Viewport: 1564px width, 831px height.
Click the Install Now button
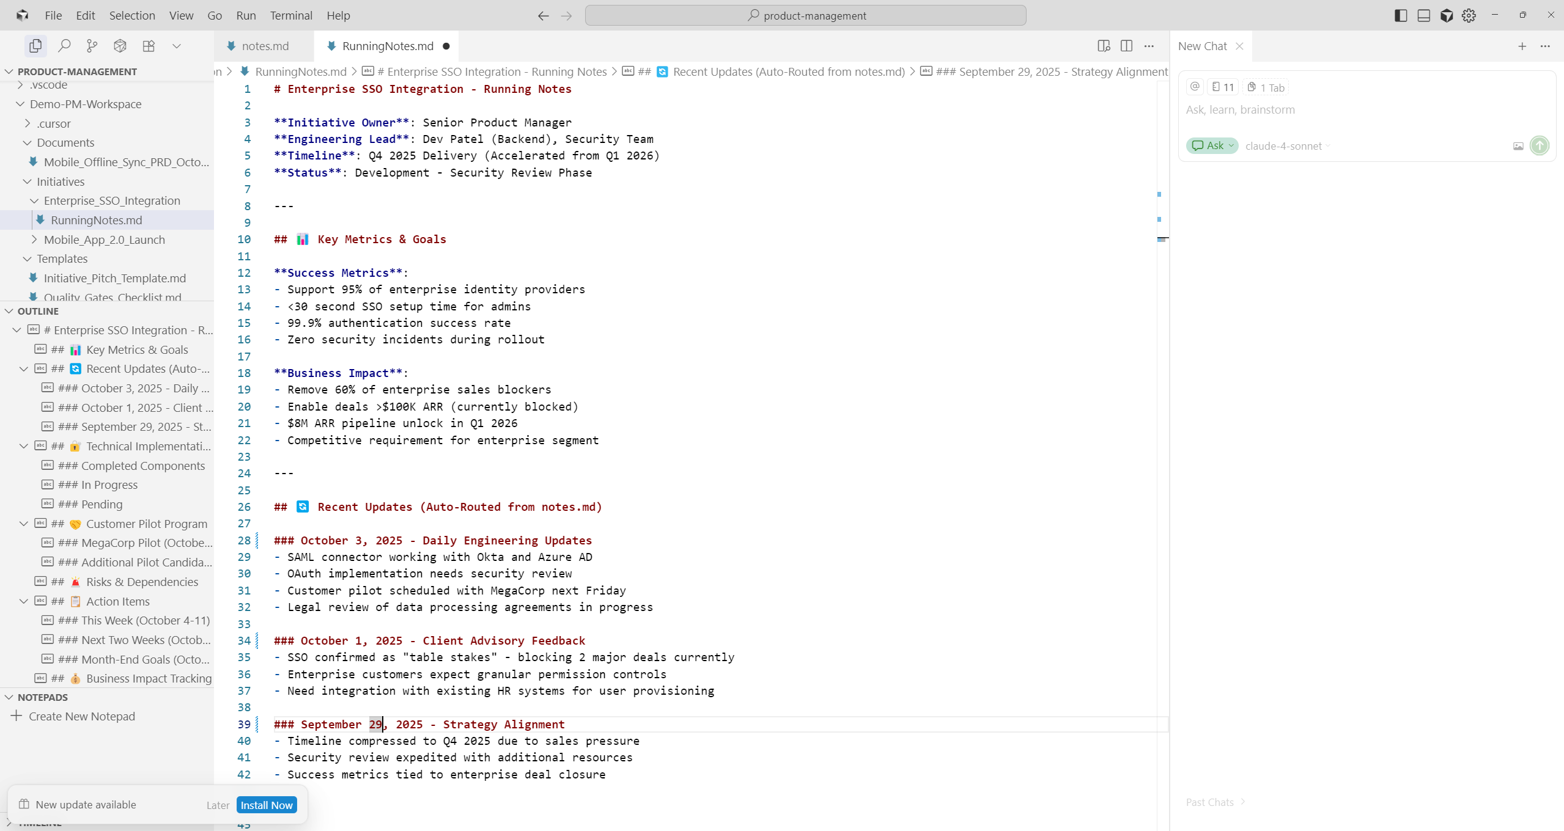[267, 805]
